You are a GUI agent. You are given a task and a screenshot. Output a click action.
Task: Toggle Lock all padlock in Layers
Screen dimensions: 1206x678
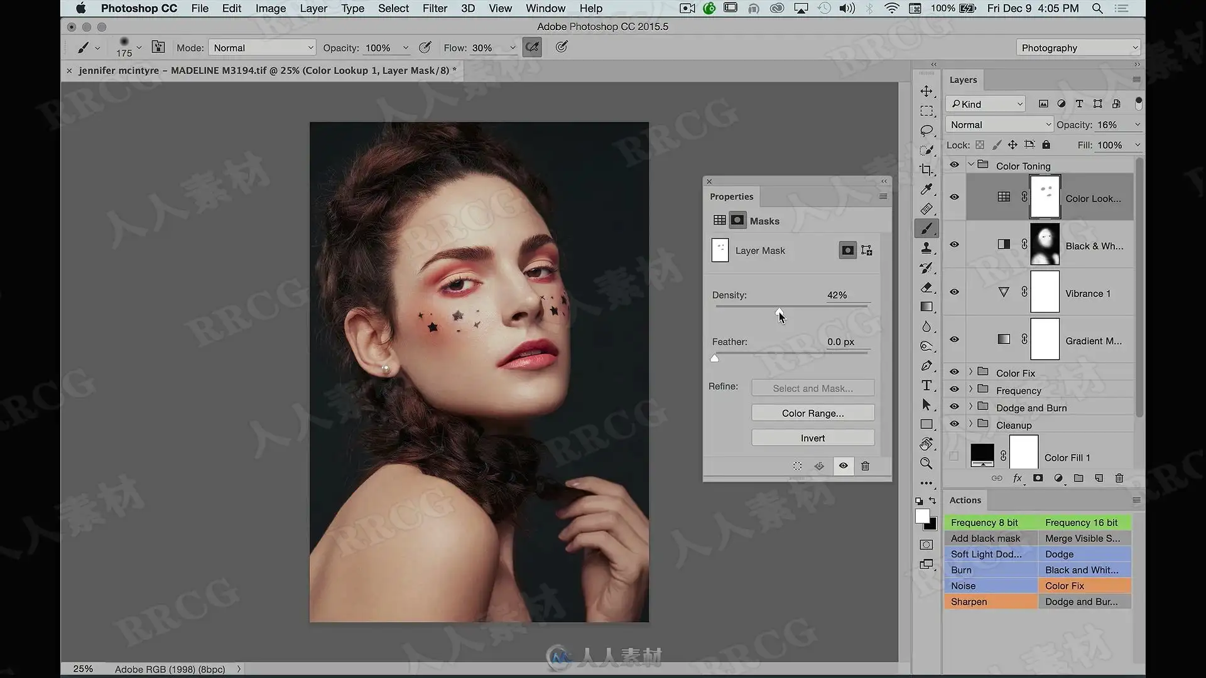point(1046,145)
